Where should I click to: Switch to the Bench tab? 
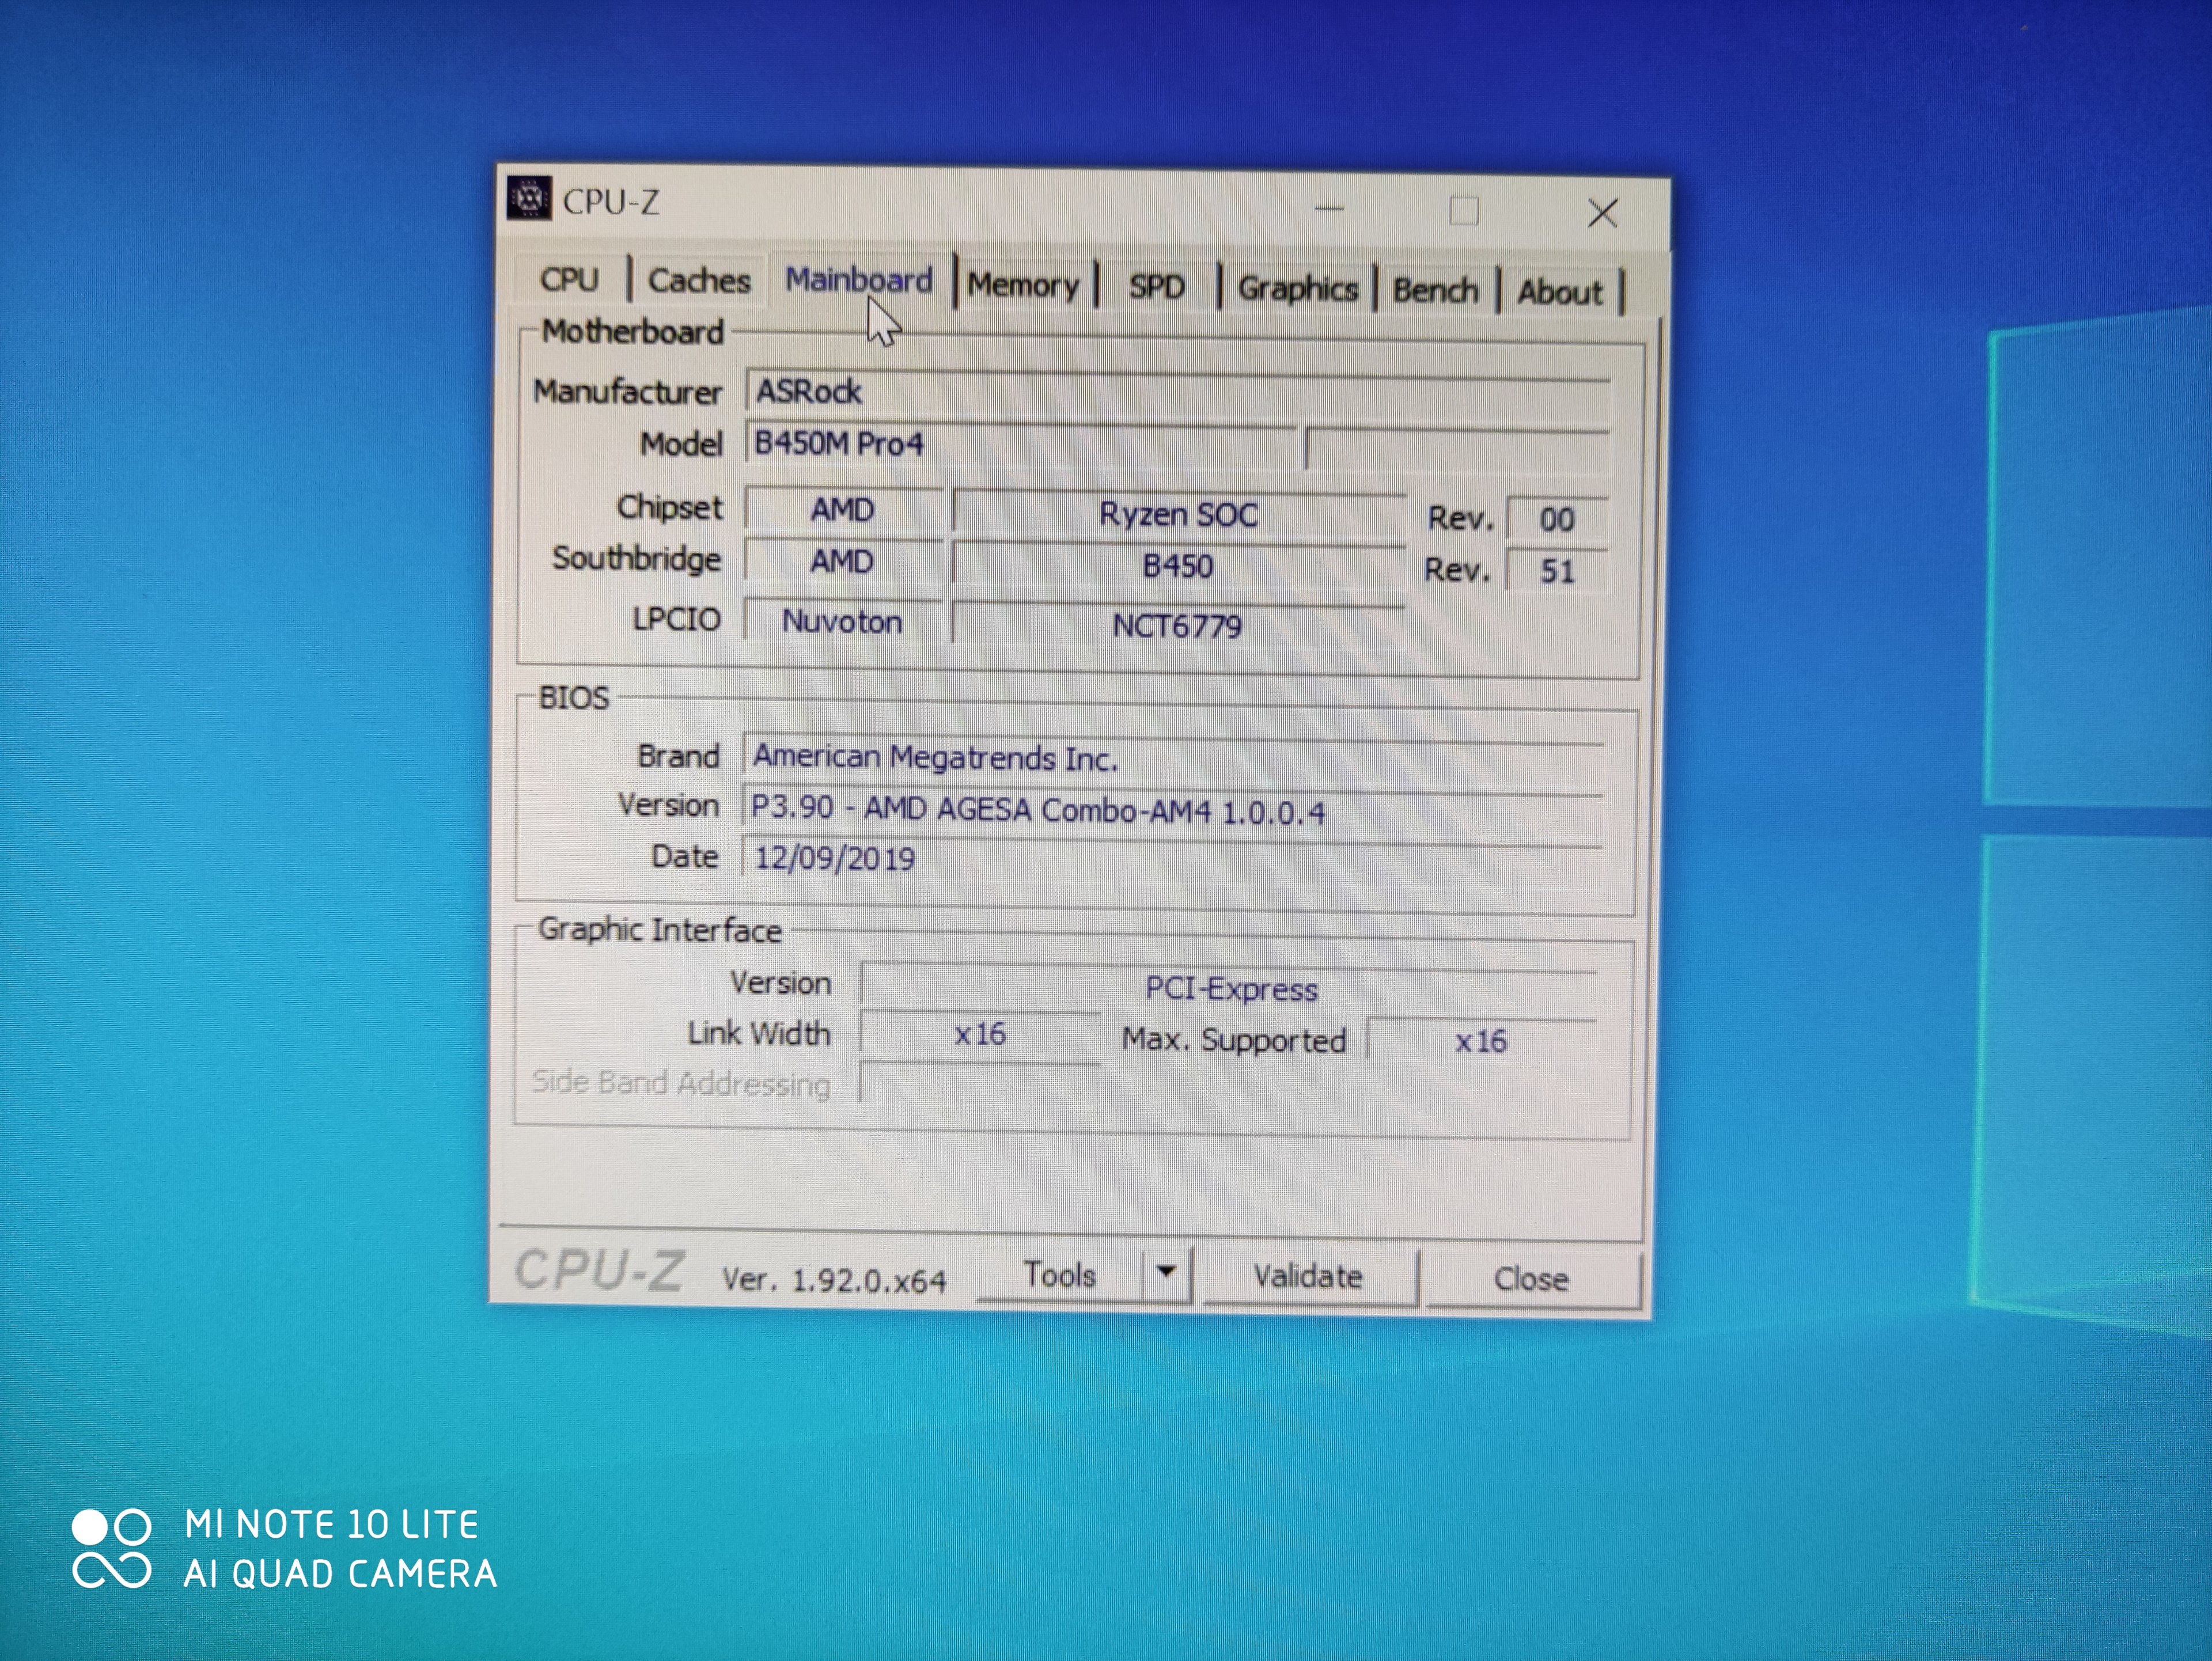1435,291
